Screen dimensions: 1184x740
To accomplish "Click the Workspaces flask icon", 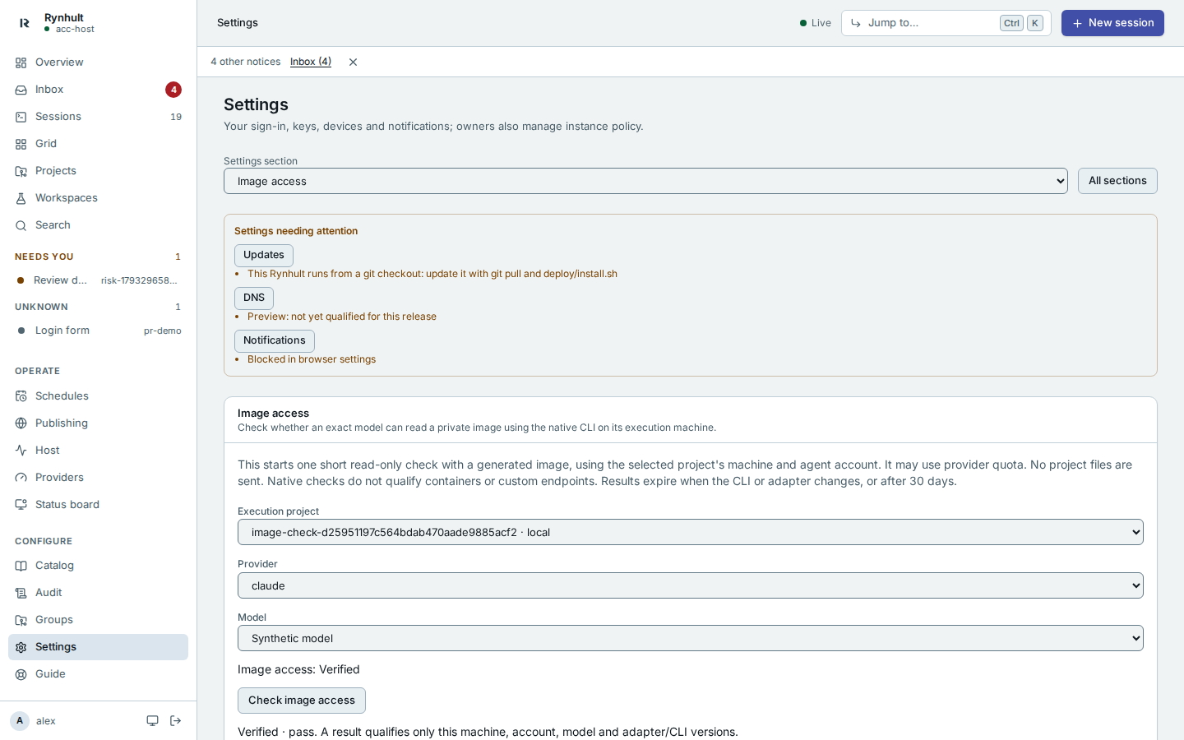I will [21, 198].
